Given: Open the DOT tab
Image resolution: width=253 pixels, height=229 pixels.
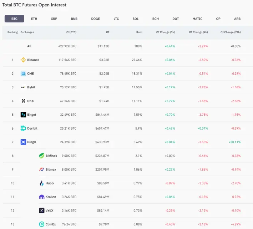Looking at the screenshot, I should pyautogui.click(x=176, y=19).
